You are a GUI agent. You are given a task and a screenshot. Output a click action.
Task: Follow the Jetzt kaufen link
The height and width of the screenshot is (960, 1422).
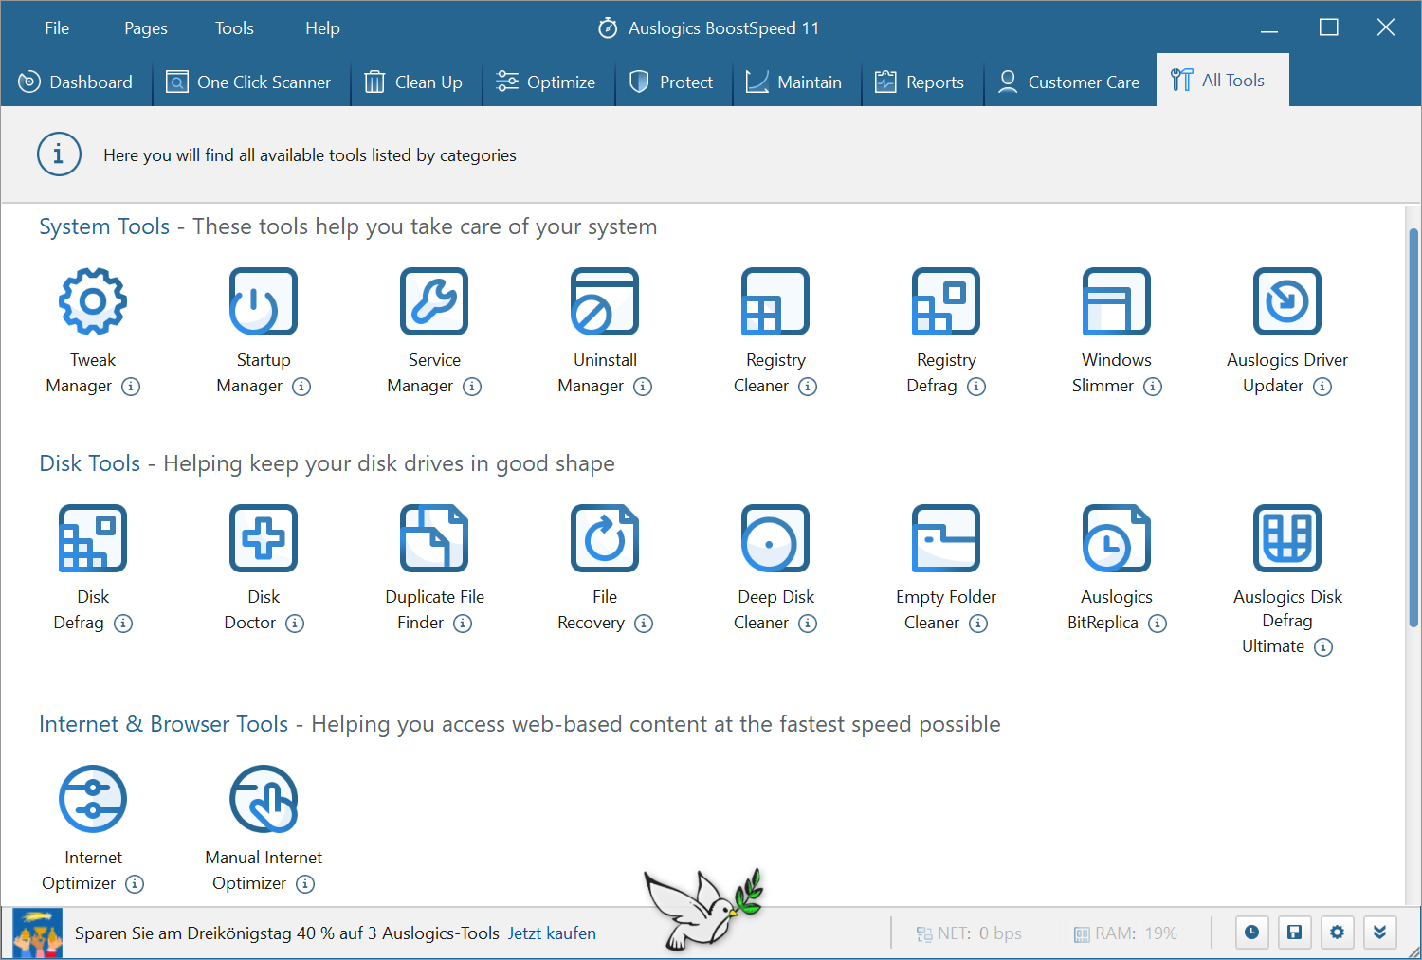(552, 933)
